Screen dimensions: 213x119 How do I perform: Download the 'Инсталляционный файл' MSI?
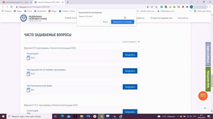click(130, 87)
